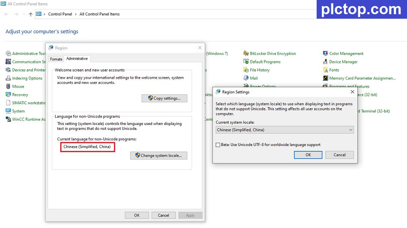
Task: Open recent locations dropdown arrow
Action: tap(24, 14)
